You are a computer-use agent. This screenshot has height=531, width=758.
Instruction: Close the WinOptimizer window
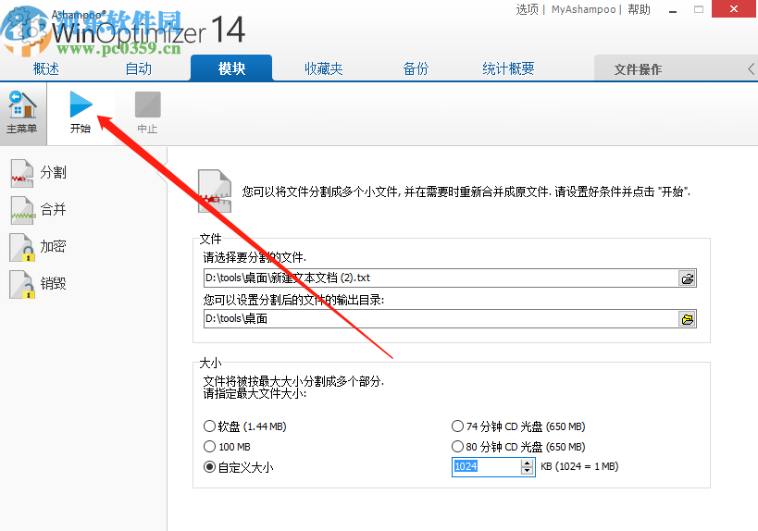pos(734,8)
